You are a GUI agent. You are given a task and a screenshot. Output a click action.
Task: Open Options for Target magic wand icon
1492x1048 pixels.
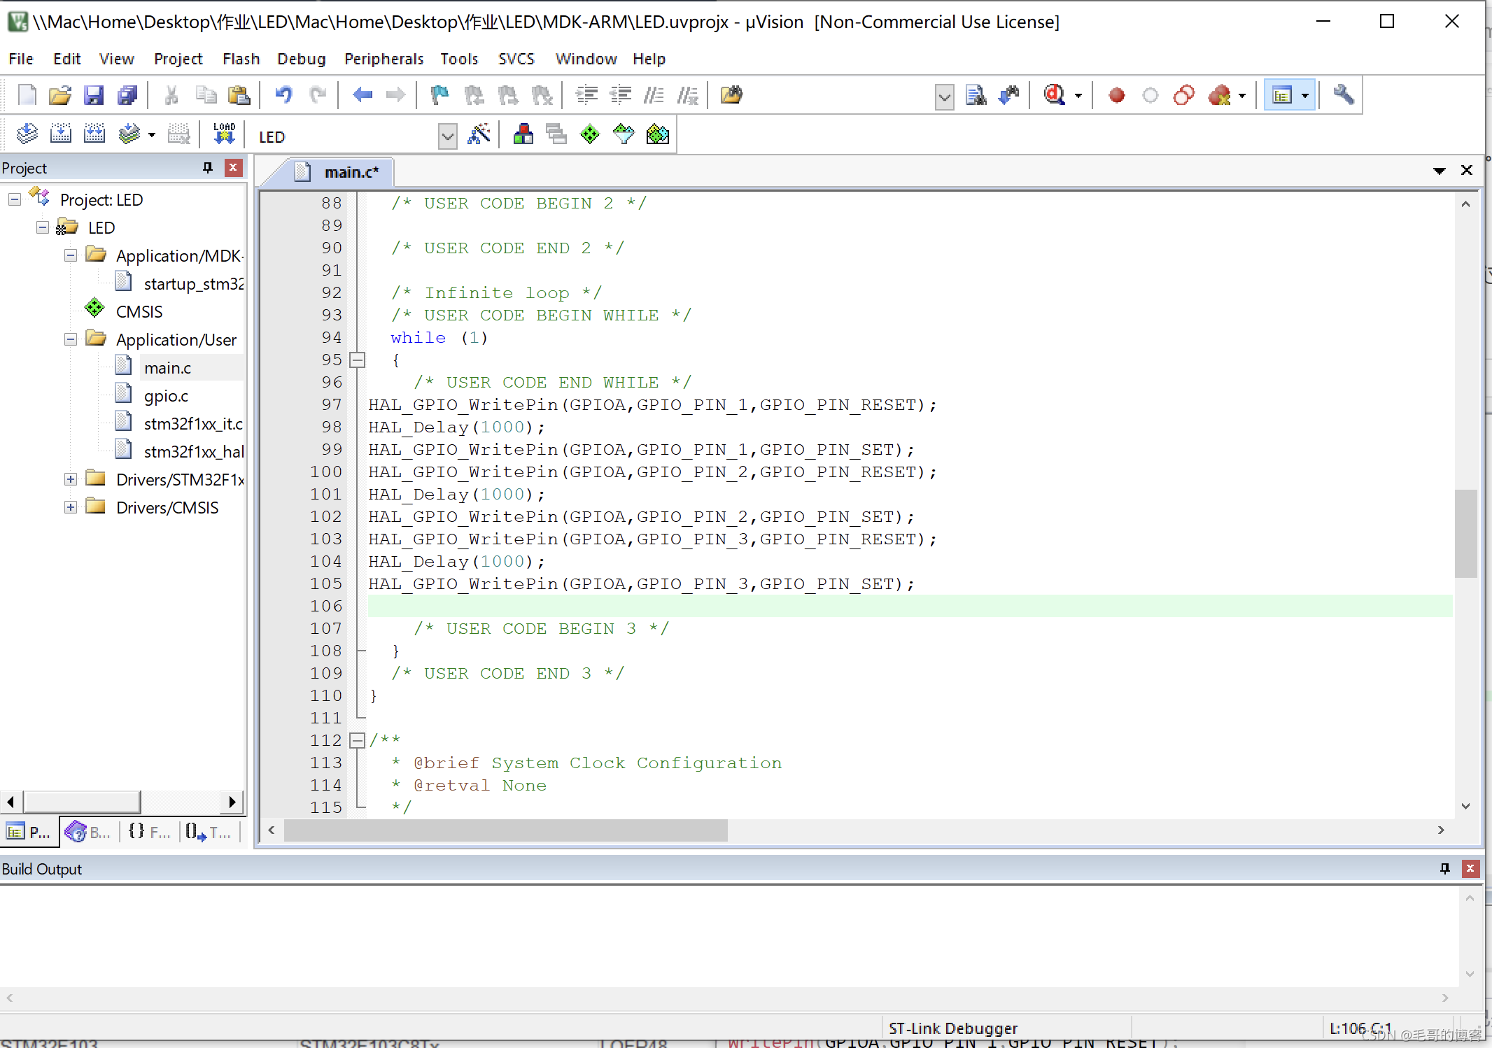coord(479,134)
